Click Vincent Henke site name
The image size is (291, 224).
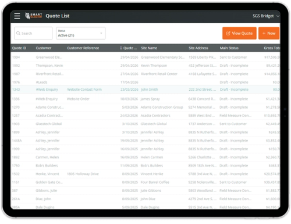pyautogui.click(x=152, y=174)
